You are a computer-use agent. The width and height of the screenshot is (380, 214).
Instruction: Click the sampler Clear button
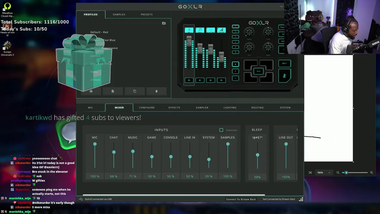click(x=258, y=71)
